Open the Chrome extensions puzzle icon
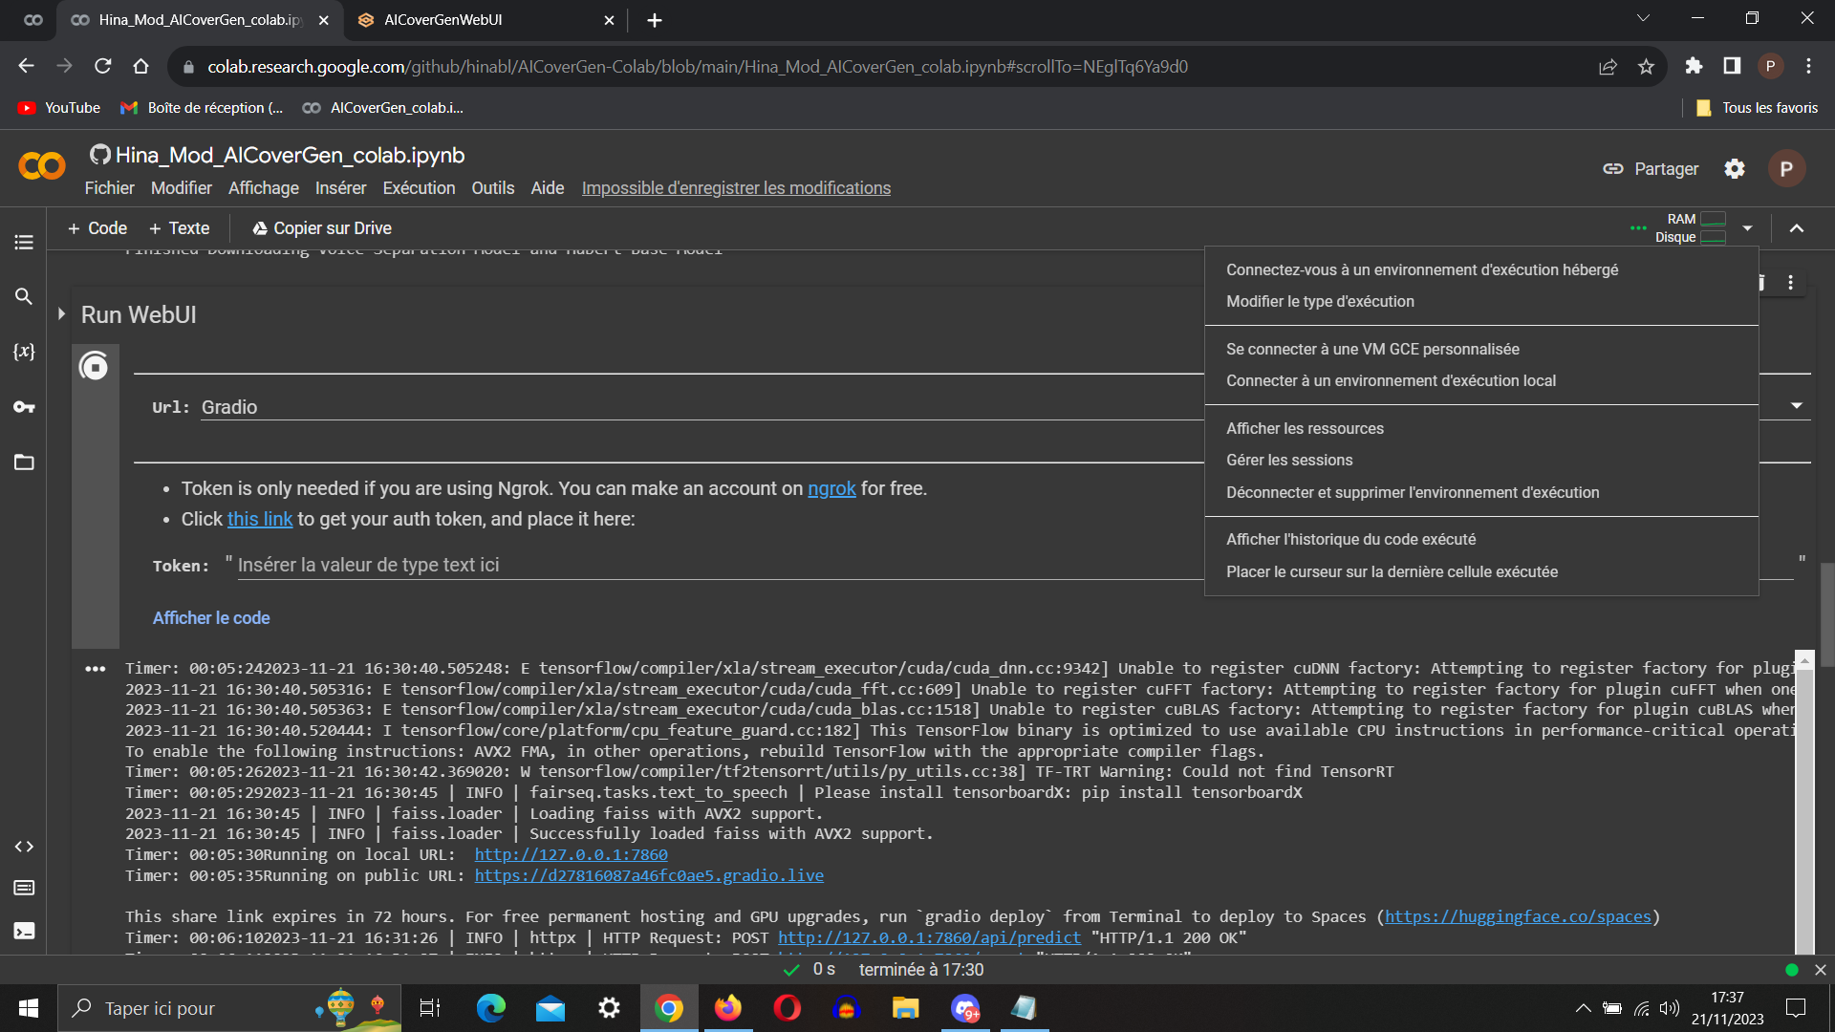 click(x=1694, y=66)
